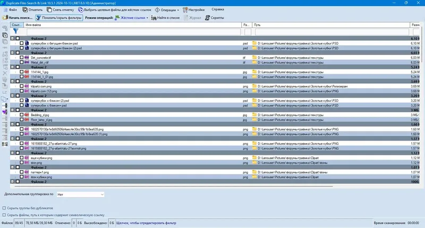Check the box for Dirt_concrete.tif

click(21, 58)
